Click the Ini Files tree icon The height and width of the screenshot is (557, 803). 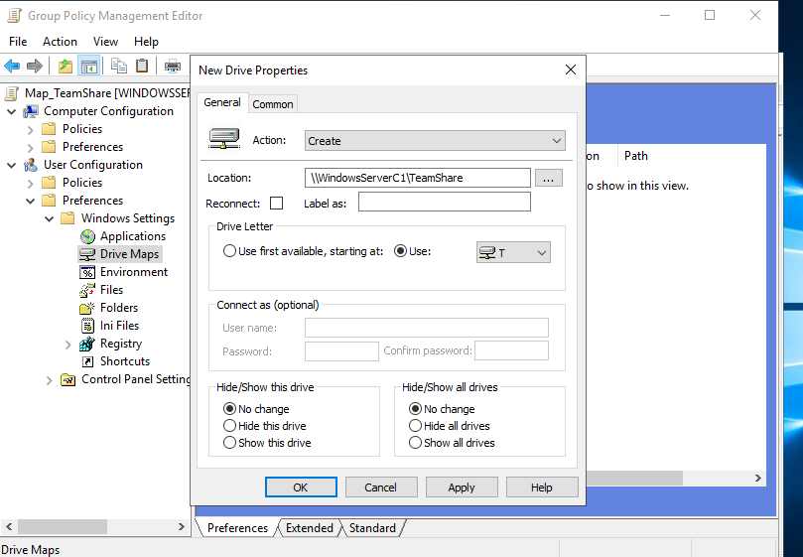[87, 326]
